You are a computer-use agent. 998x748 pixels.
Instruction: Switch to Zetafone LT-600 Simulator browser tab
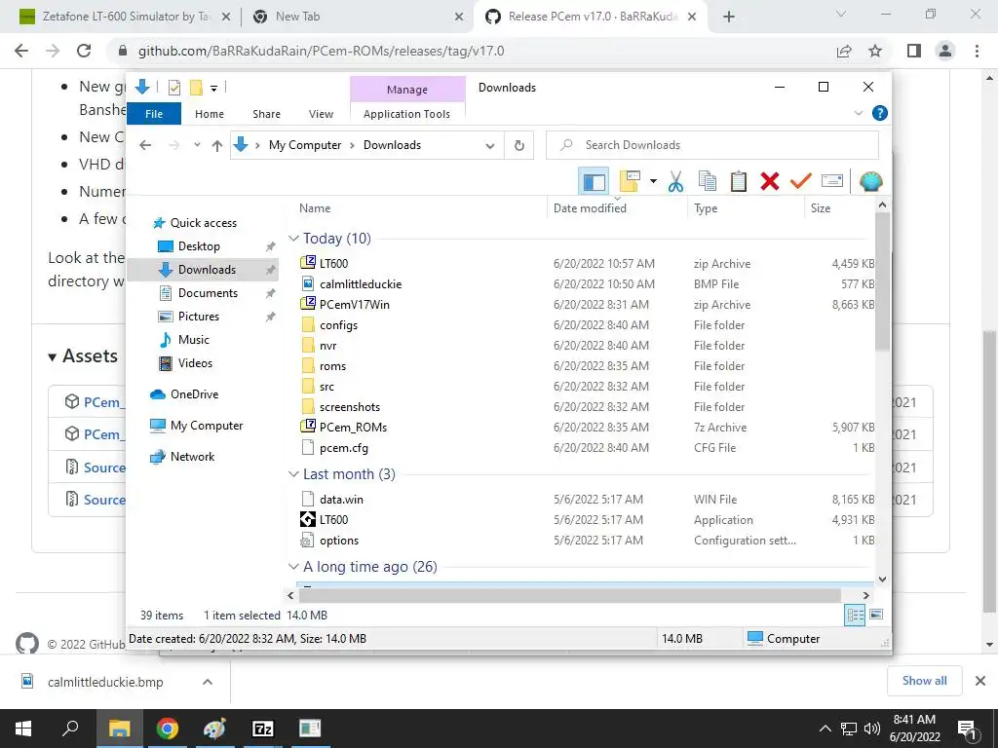tap(125, 17)
